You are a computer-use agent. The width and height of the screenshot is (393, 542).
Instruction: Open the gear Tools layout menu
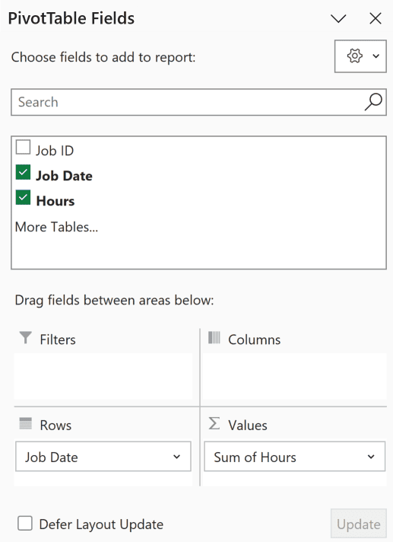(360, 56)
